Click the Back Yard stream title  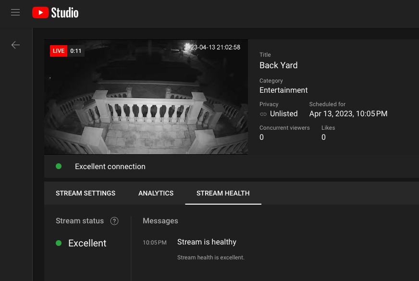tap(278, 65)
